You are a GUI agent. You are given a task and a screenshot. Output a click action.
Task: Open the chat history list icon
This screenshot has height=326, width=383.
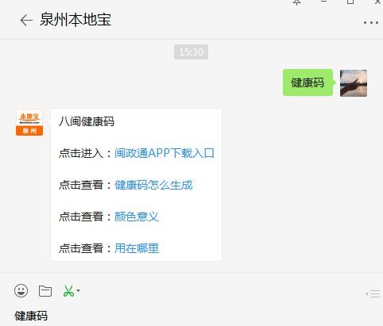[x=373, y=293]
